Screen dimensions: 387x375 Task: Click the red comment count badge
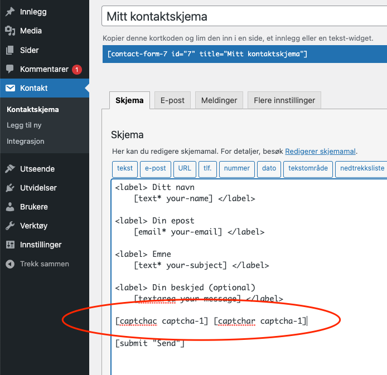pos(77,70)
